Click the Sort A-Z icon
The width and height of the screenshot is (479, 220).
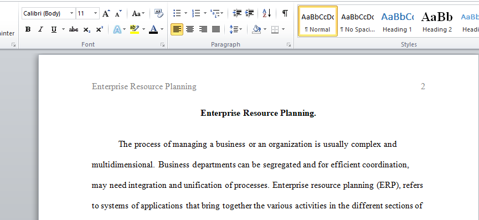(267, 13)
